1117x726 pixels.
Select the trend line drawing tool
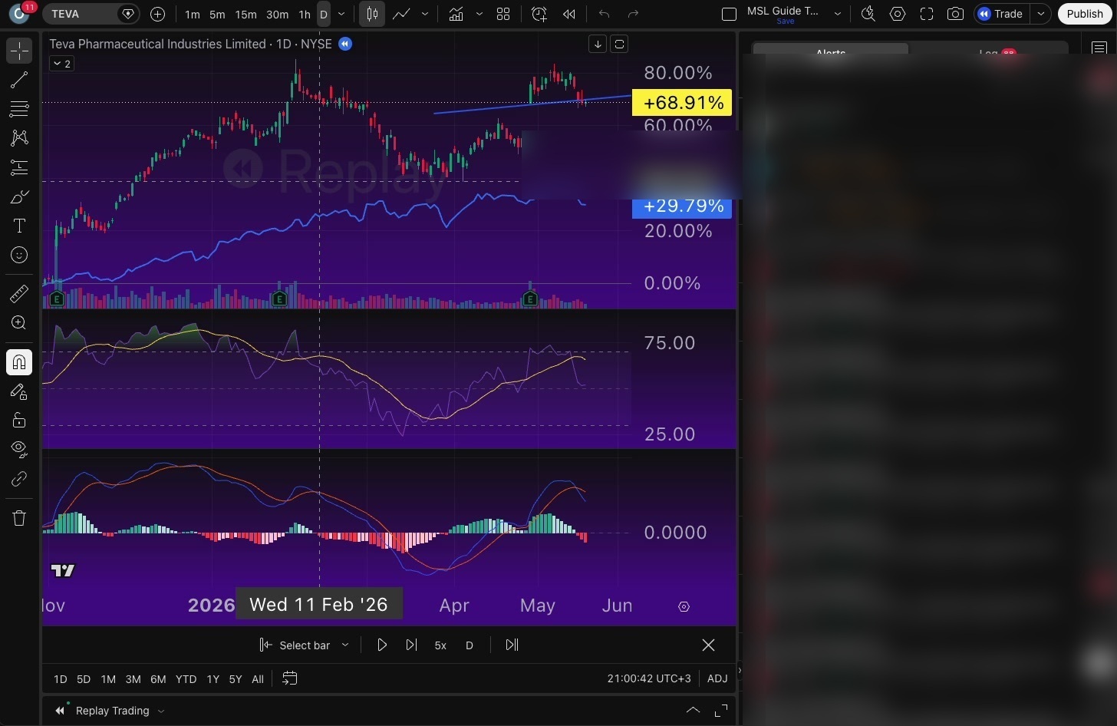click(x=19, y=80)
